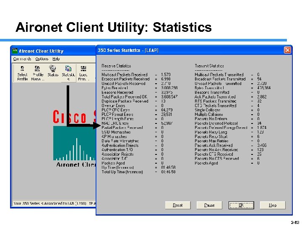The height and width of the screenshot is (226, 302).
Task: Close the 350 Series Statistics window
Action: coord(287,50)
